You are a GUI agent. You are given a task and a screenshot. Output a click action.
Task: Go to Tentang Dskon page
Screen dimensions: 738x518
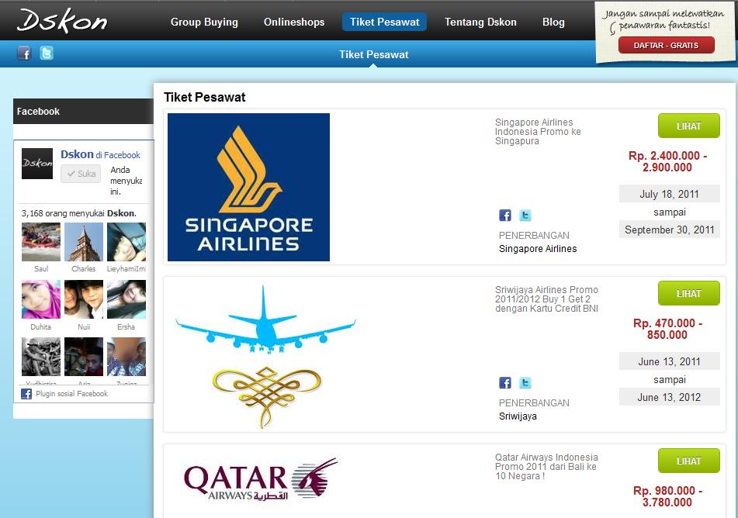pos(480,22)
